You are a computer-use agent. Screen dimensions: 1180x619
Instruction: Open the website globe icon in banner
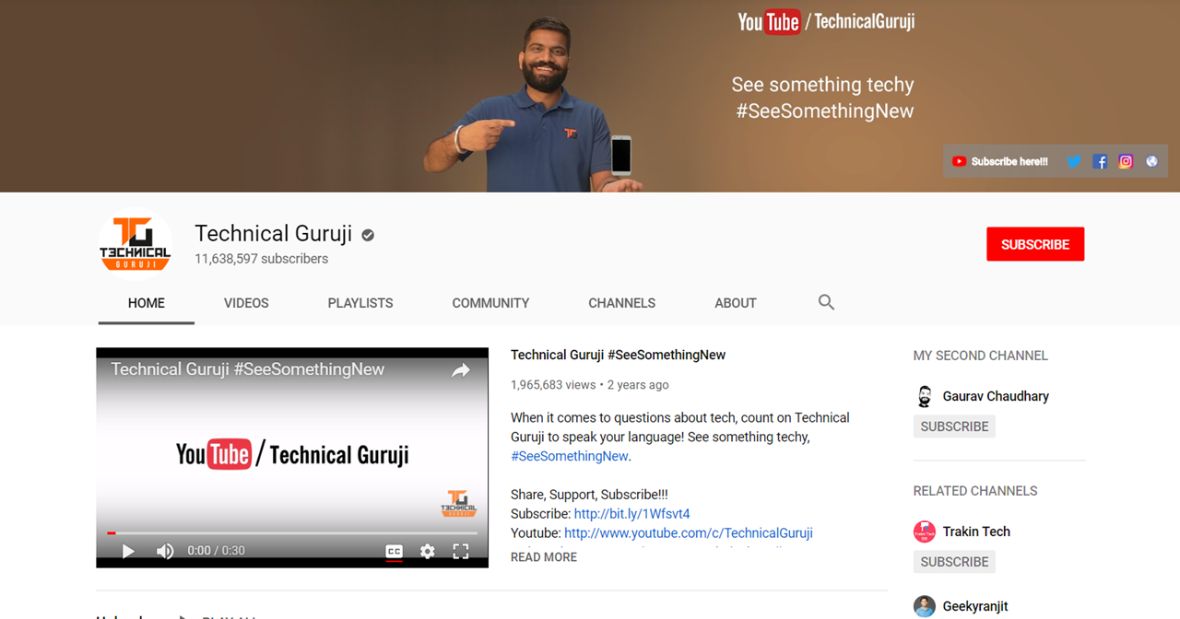tap(1151, 161)
